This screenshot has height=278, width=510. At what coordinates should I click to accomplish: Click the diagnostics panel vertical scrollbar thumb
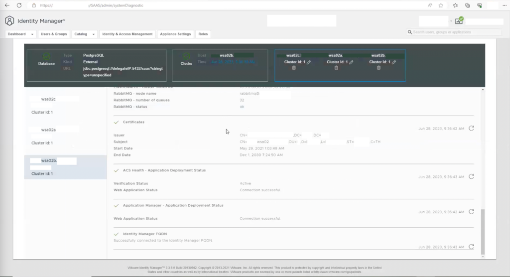coord(483,232)
